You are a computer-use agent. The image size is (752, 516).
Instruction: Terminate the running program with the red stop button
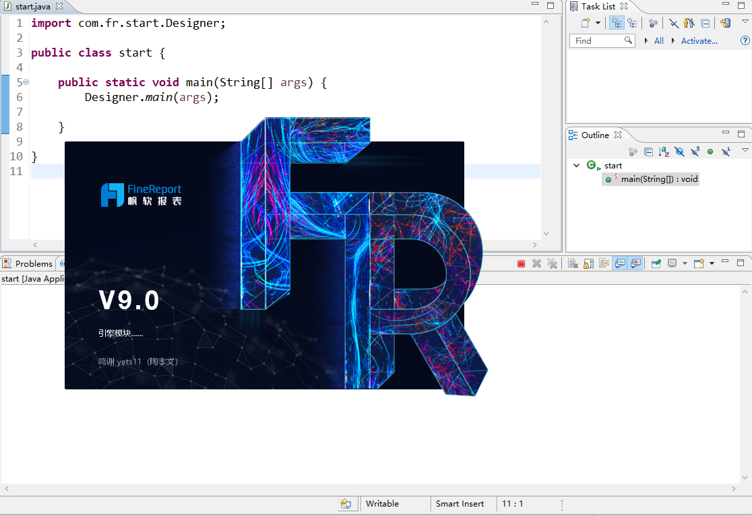(x=521, y=263)
